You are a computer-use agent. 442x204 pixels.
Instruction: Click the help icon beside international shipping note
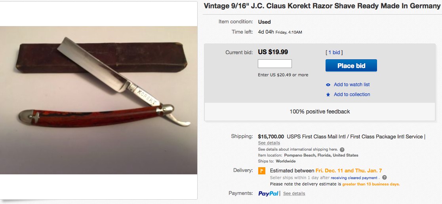pos(342,150)
